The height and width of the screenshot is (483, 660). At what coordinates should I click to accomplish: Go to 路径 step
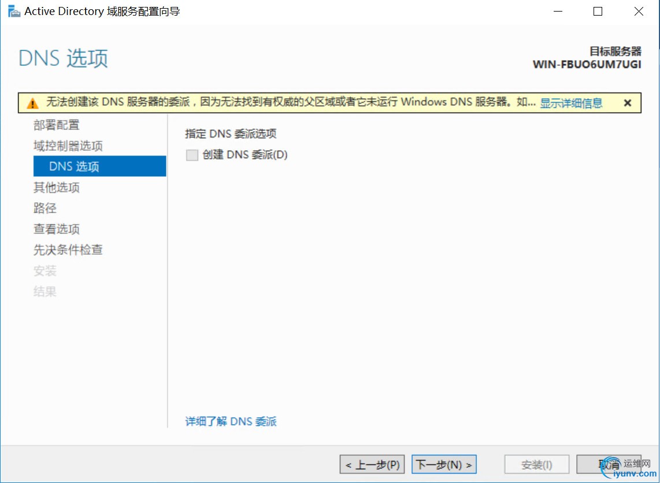pyautogui.click(x=45, y=208)
